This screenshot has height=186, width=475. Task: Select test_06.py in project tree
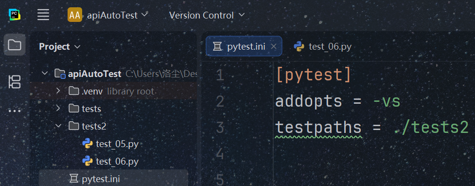pos(117,162)
